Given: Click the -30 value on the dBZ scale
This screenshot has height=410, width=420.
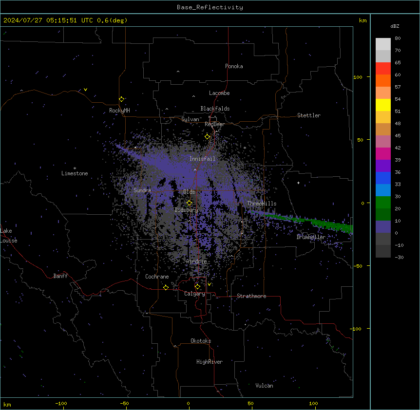Looking at the screenshot, I should click(x=399, y=257).
